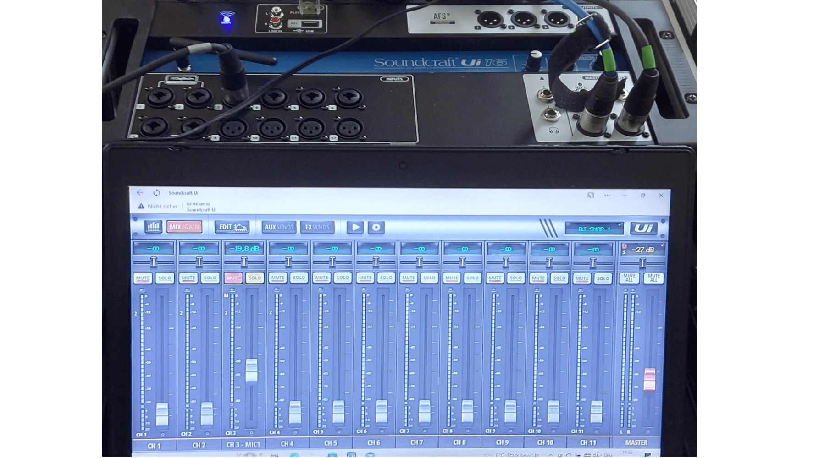Click the small icon beside CH 10 label
Viewport: 819px width, 458px height.
553,431
